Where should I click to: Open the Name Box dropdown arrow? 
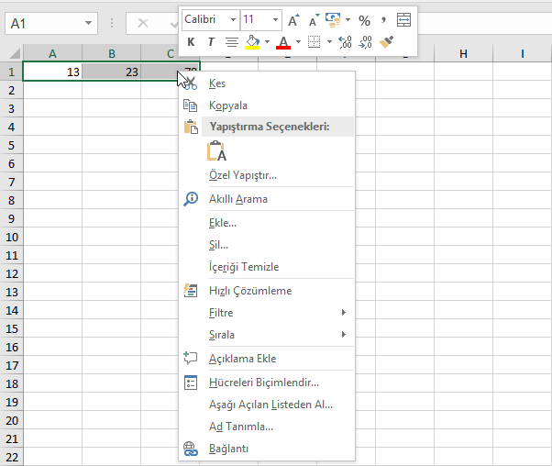coord(88,23)
